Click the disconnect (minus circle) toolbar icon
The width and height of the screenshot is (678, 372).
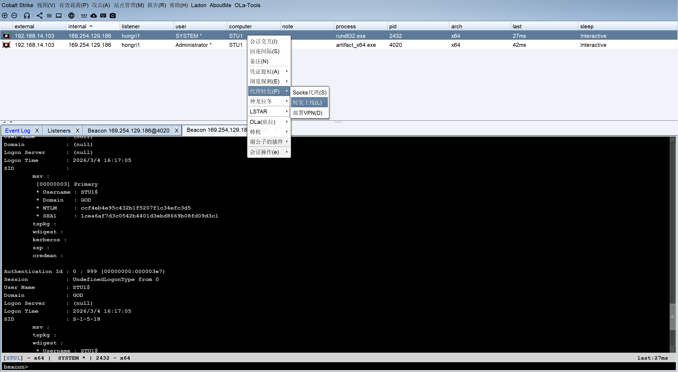14,16
